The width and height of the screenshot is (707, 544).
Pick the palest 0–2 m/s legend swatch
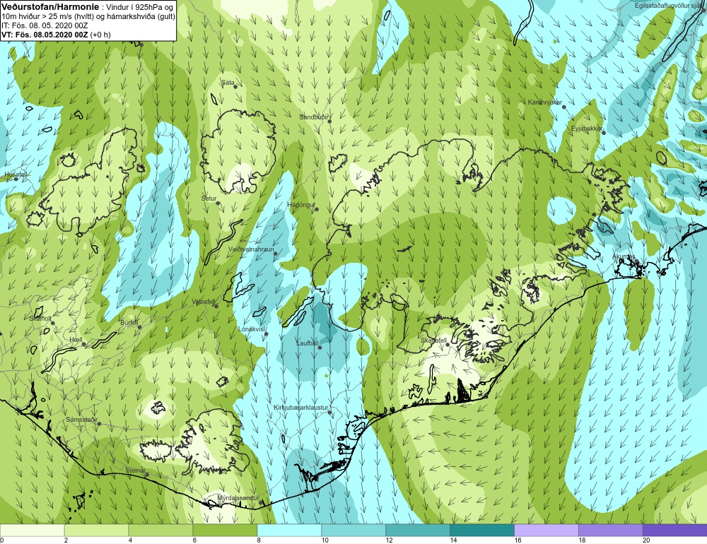click(x=33, y=531)
